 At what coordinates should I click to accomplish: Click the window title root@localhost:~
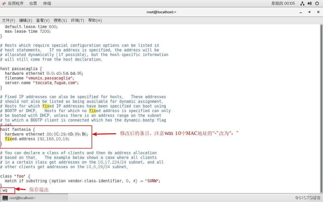coord(161,12)
